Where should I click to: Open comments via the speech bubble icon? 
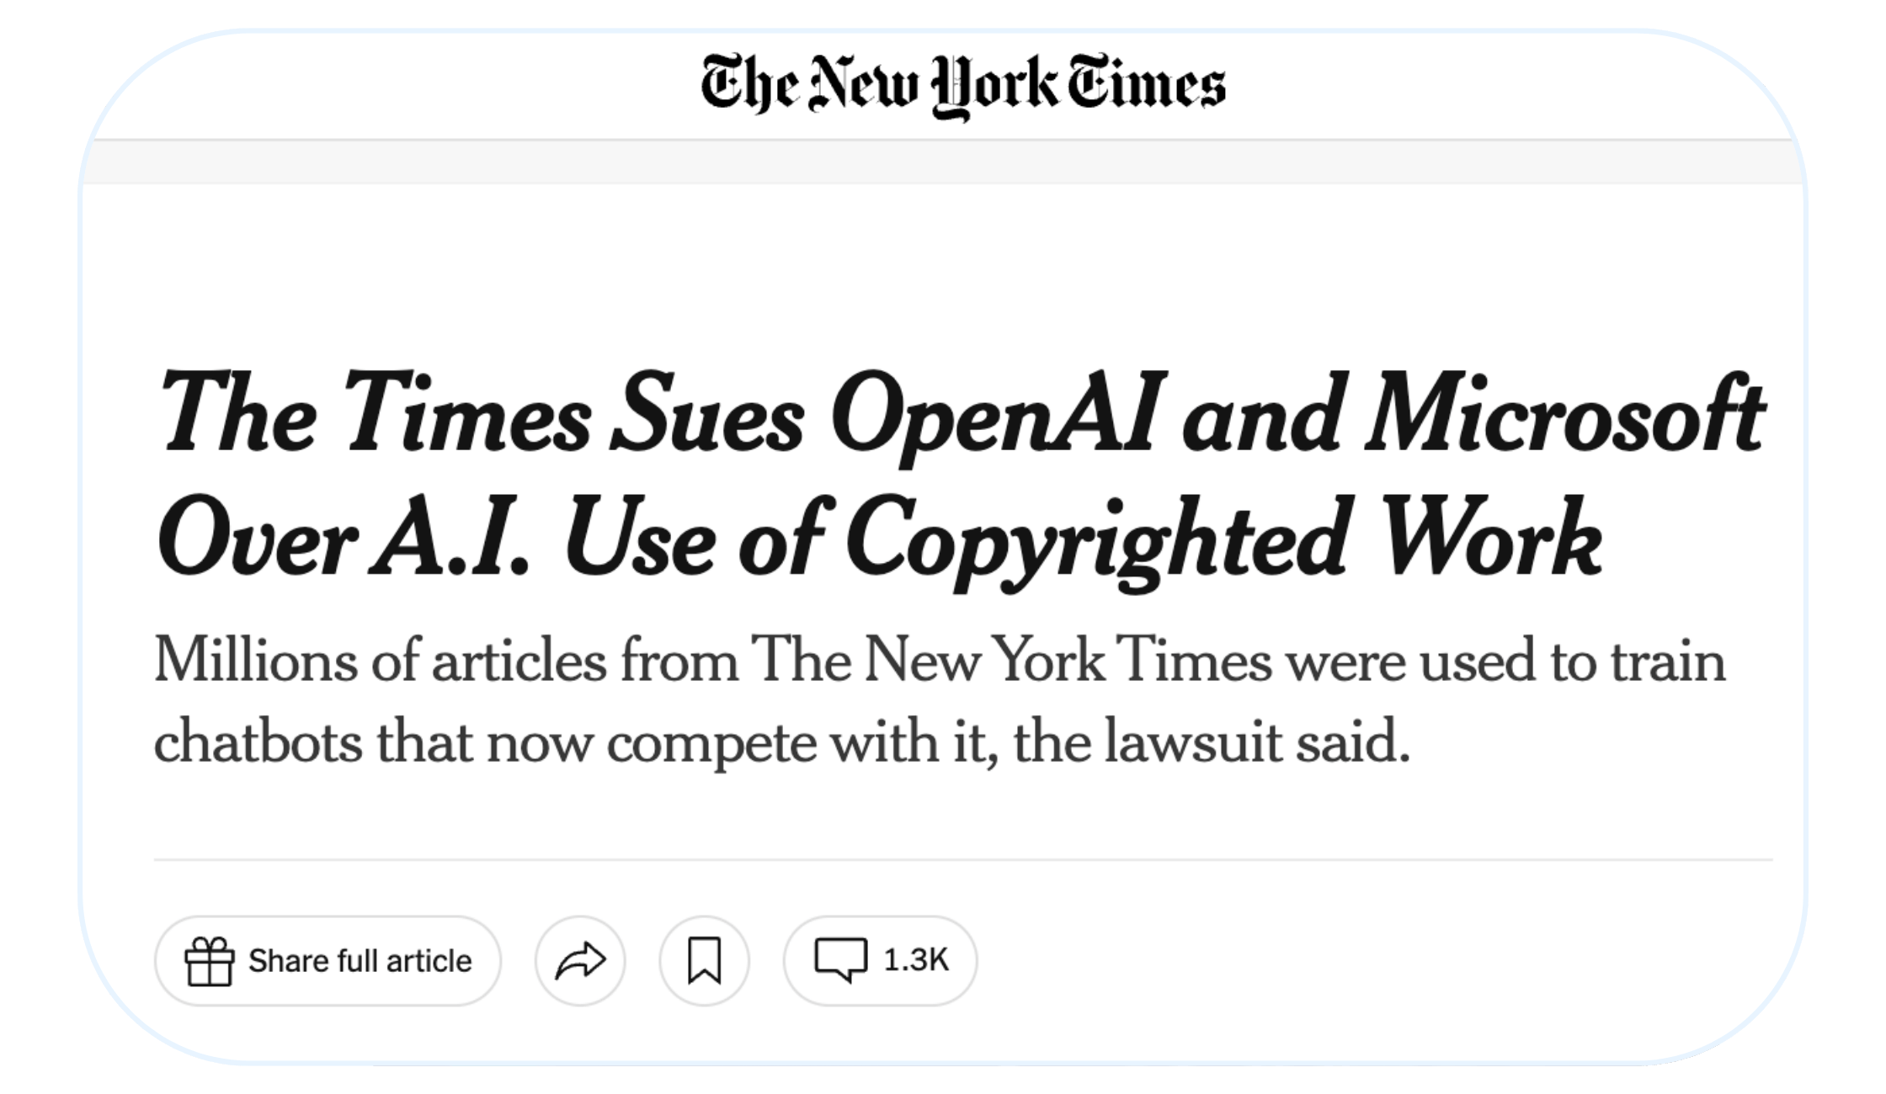[x=840, y=960]
